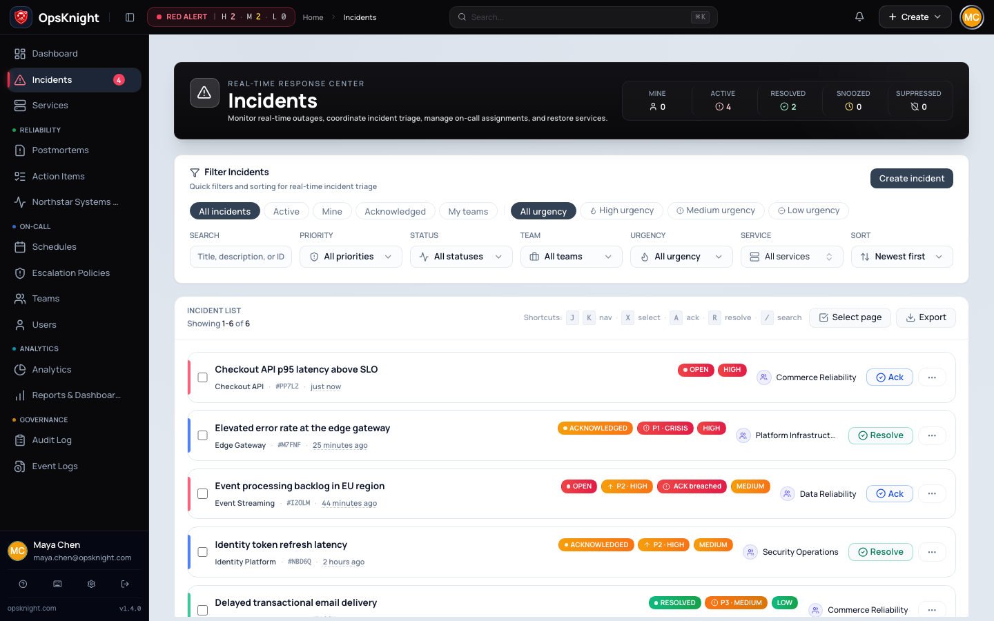994x621 pixels.
Task: Open the All priorities dropdown
Action: click(x=351, y=257)
